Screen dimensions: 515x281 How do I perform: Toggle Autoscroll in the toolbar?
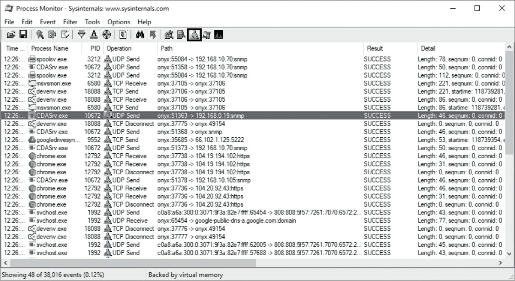52,35
